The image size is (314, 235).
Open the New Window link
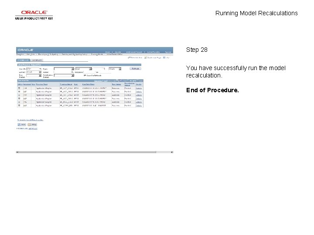pyautogui.click(x=135, y=57)
